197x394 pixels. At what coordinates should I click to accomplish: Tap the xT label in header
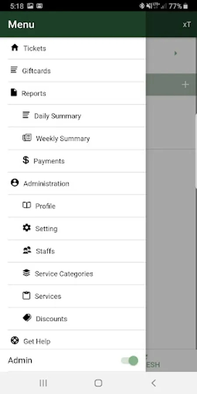point(186,25)
